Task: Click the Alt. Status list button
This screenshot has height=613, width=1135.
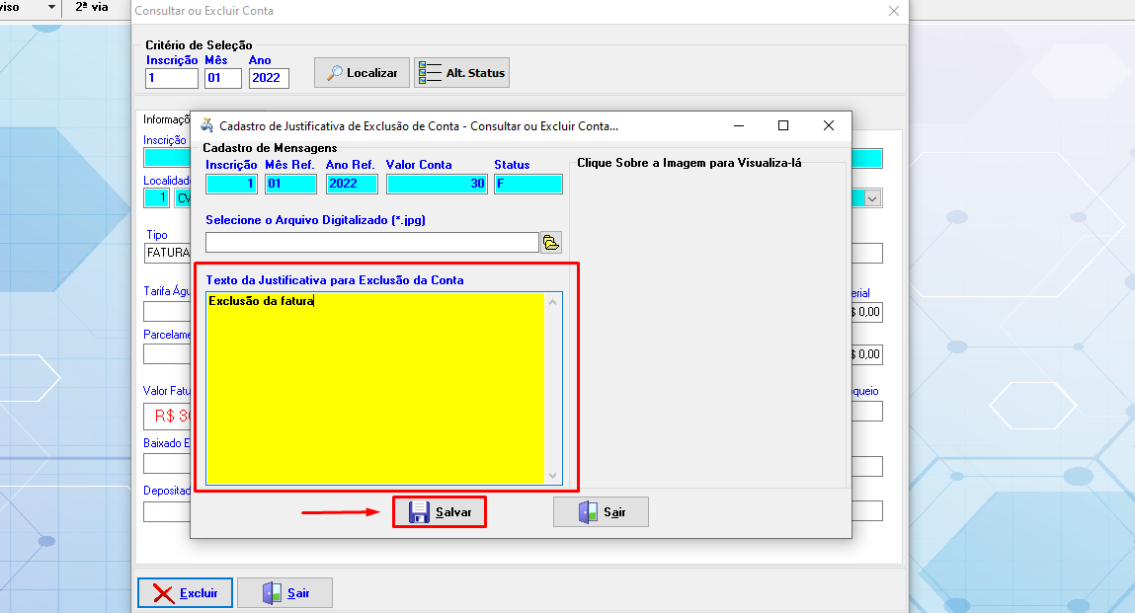Action: (461, 73)
